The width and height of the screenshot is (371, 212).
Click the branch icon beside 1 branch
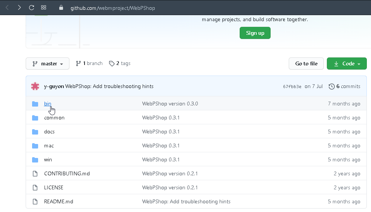point(79,63)
